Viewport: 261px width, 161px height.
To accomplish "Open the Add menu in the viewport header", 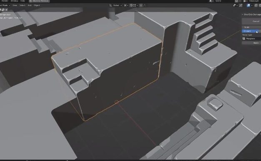I will point(30,5).
